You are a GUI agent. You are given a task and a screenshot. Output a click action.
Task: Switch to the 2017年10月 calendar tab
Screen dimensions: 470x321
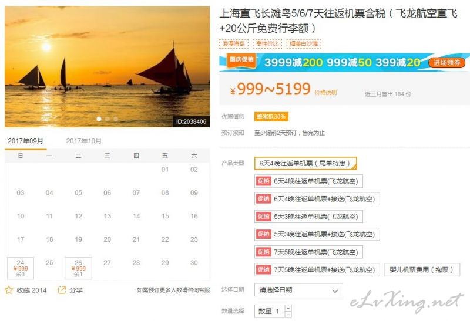pyautogui.click(x=83, y=141)
